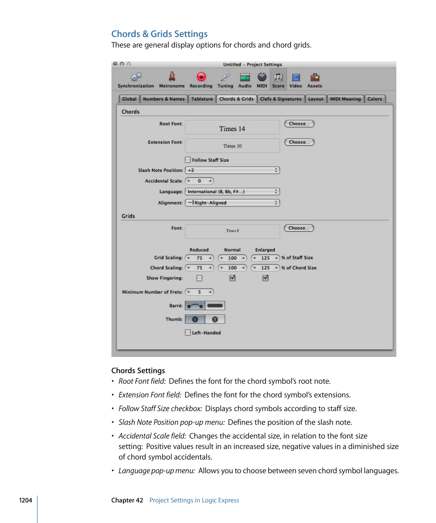This screenshot has width=436, height=523.
Task: Click the Assets settings icon
Action: (314, 78)
